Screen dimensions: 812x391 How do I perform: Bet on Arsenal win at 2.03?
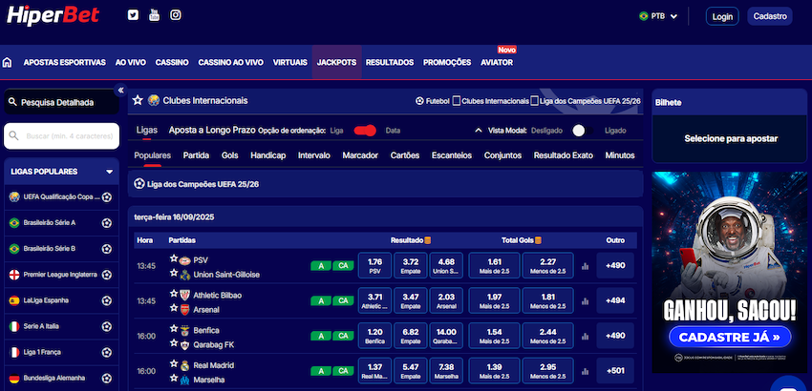coord(446,300)
